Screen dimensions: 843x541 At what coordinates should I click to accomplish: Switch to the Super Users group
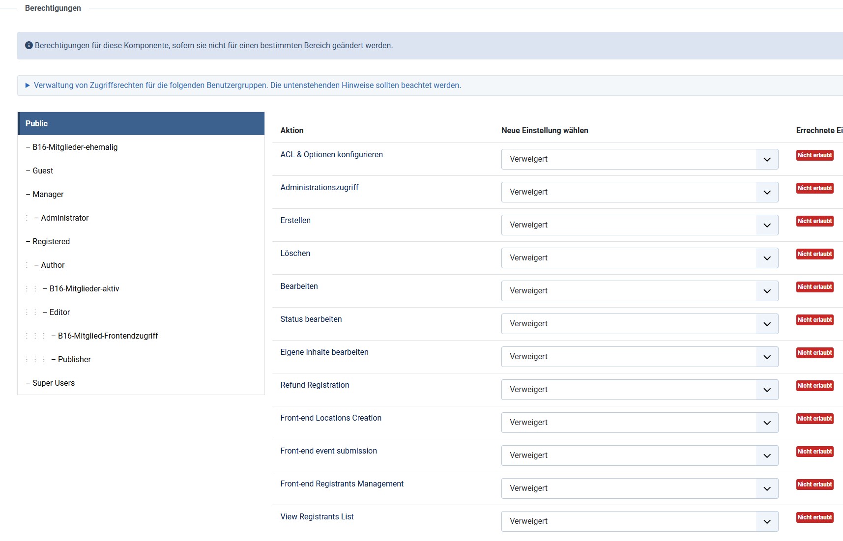54,383
